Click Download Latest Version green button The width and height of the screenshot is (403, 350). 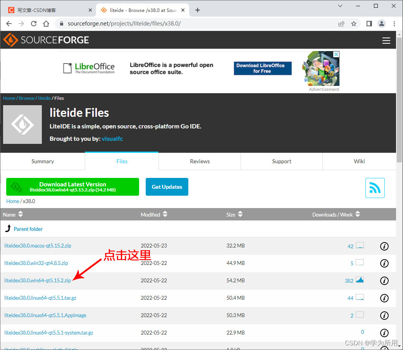click(73, 187)
